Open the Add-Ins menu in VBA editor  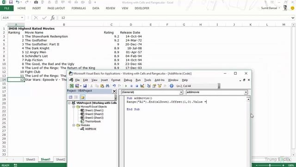[159, 80]
